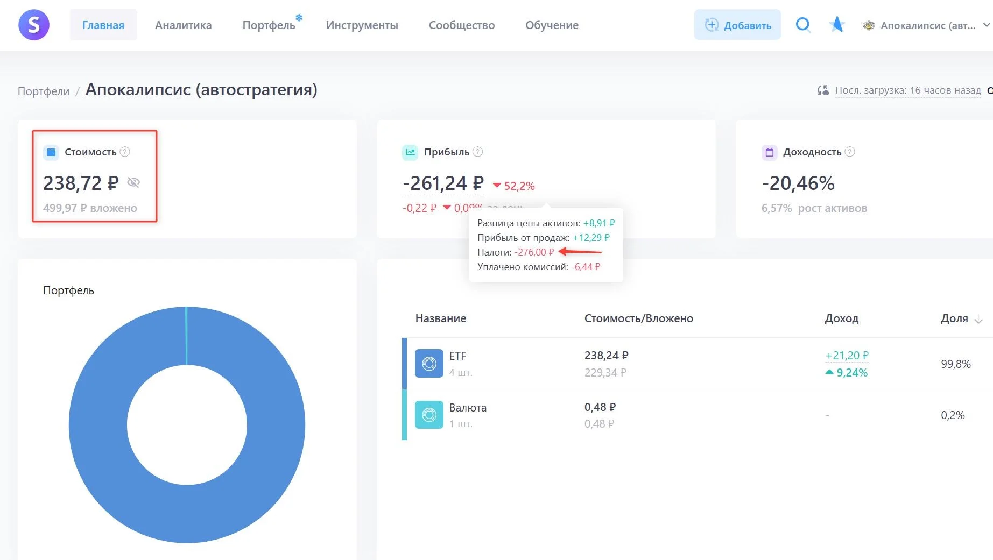Click the 238,24 ₽ ETF value
Viewport: 993px width, 560px height.
click(607, 356)
